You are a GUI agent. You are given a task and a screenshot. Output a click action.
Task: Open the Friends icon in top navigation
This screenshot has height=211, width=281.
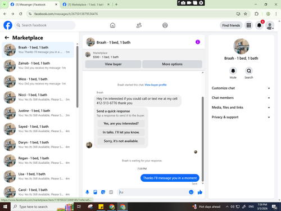139,25
